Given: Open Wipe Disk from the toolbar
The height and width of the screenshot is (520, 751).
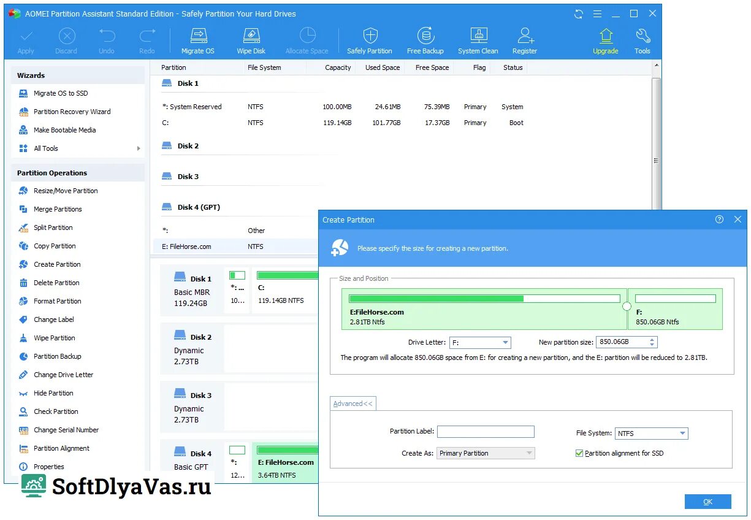Looking at the screenshot, I should (x=251, y=40).
